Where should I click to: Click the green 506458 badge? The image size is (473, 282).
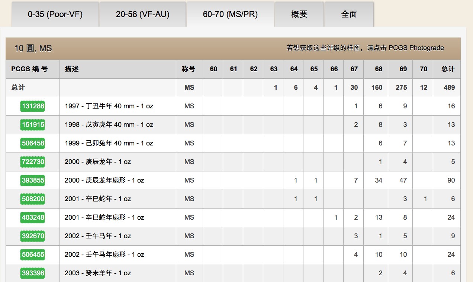point(33,143)
